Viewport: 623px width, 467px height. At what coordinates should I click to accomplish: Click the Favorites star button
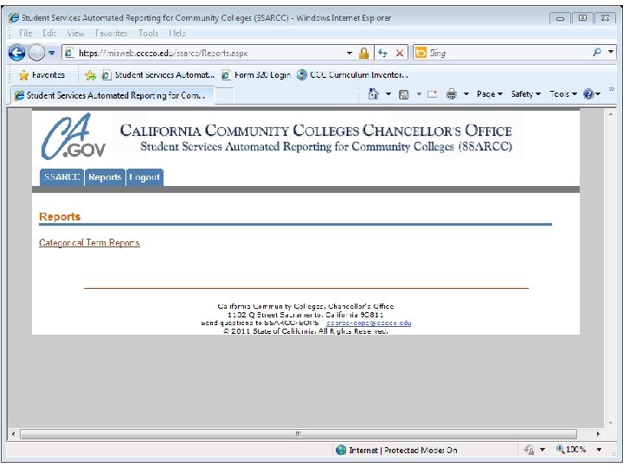click(x=42, y=75)
